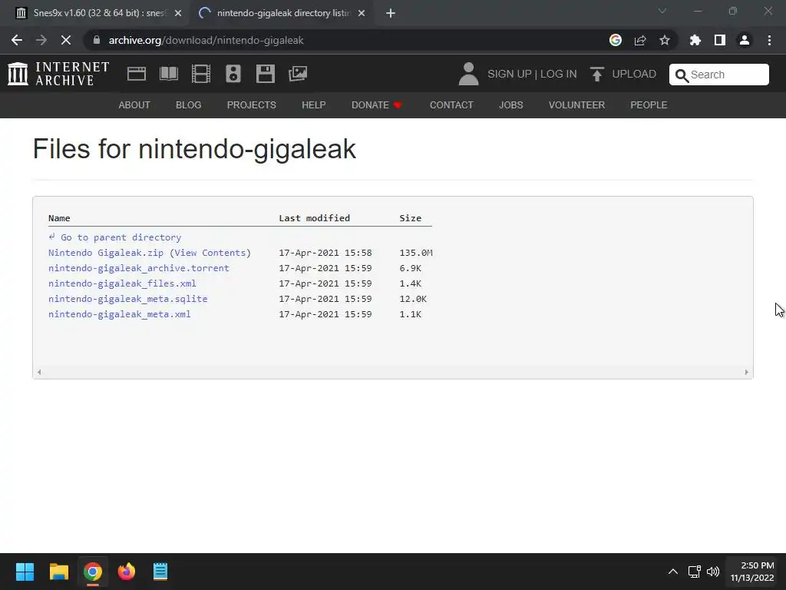
Task: Open the Texts book icon
Action: coord(168,74)
